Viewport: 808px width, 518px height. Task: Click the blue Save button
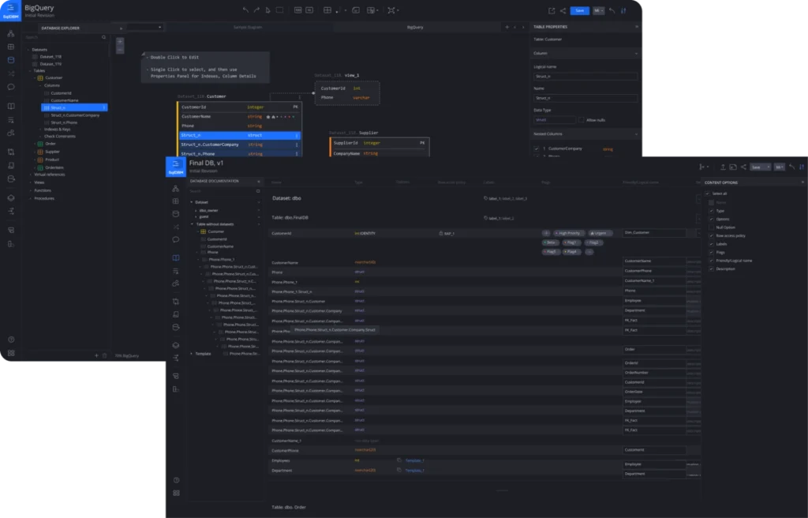click(x=580, y=10)
